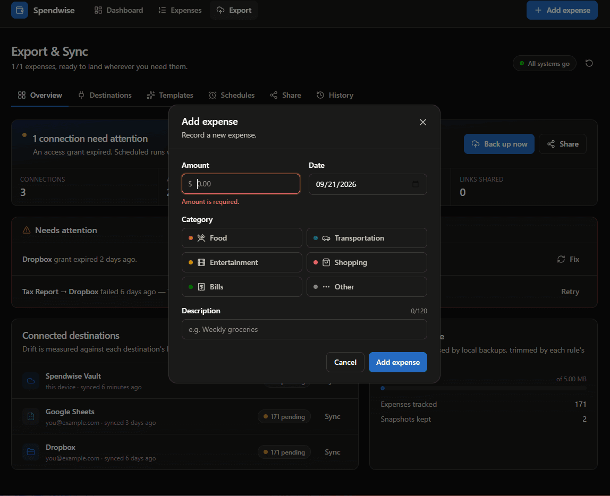Select the Food category
610x496 pixels.
click(x=242, y=238)
